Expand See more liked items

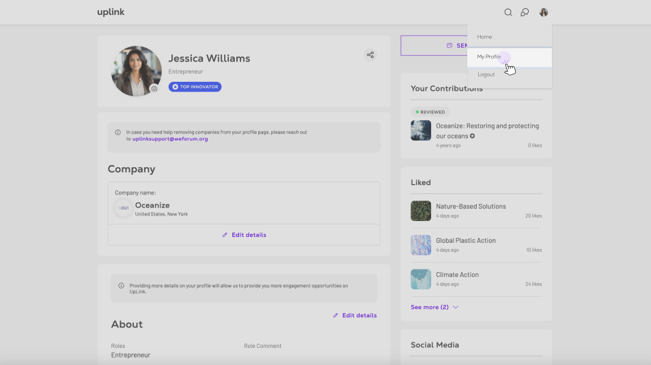(434, 307)
